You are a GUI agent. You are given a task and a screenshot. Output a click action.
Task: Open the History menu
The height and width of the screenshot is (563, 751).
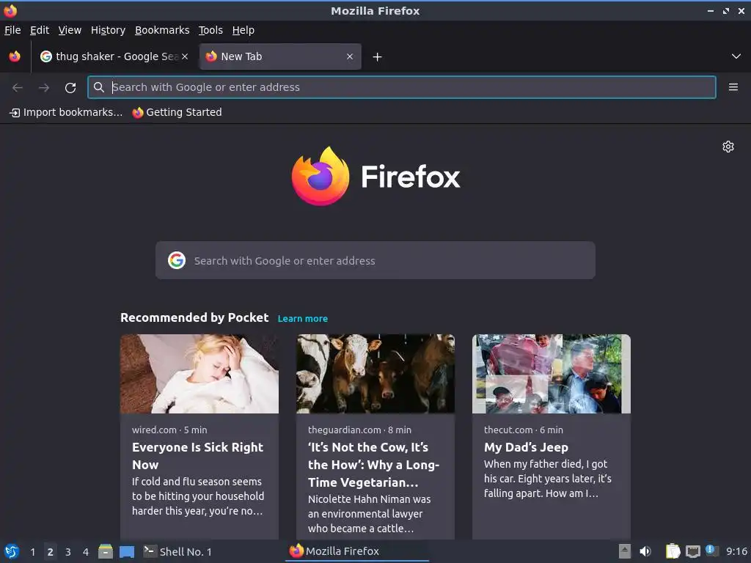click(x=108, y=30)
